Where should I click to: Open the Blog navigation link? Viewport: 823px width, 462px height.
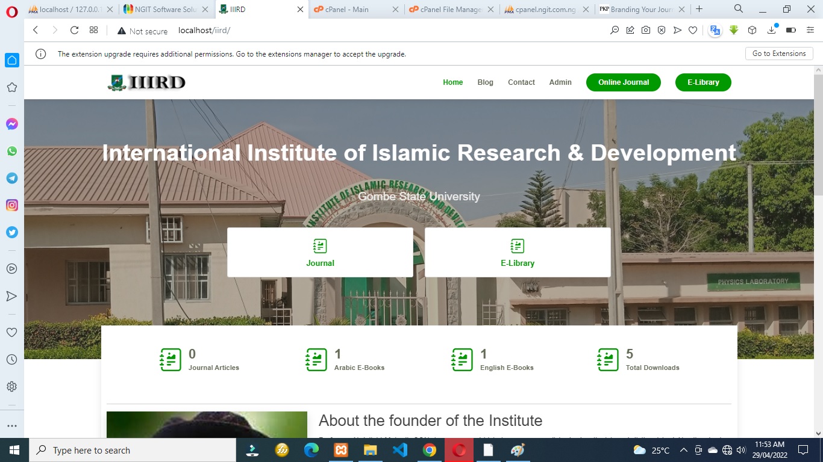485,82
